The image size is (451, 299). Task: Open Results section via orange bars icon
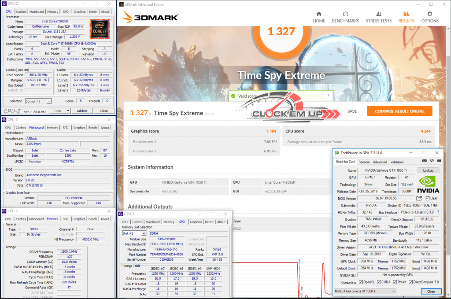(406, 14)
